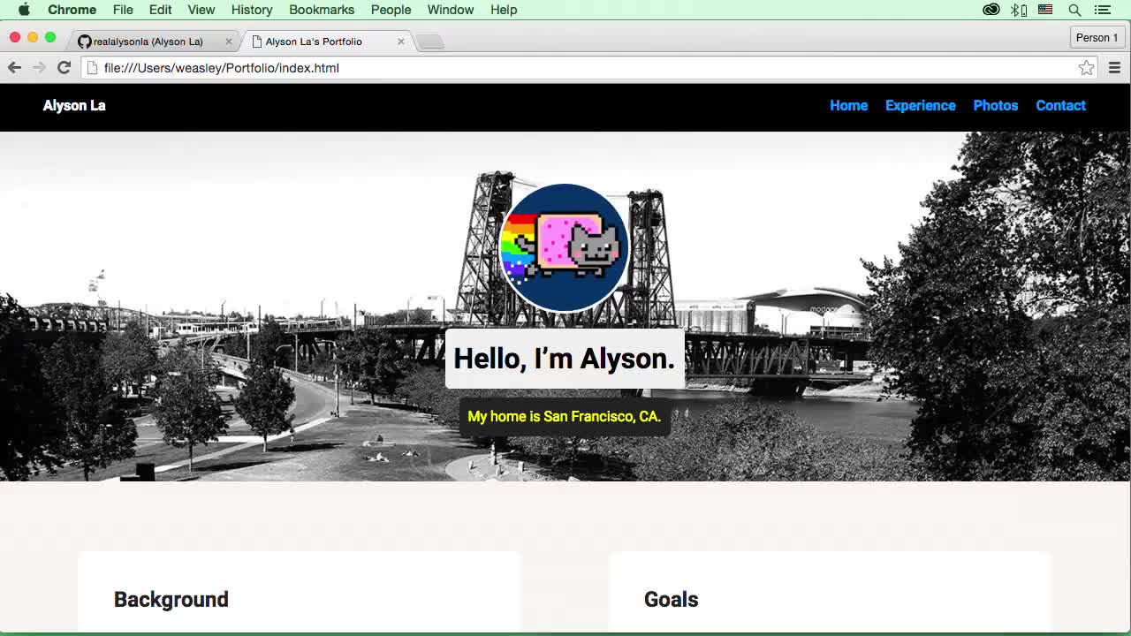
Task: Open the History menu
Action: point(251,10)
